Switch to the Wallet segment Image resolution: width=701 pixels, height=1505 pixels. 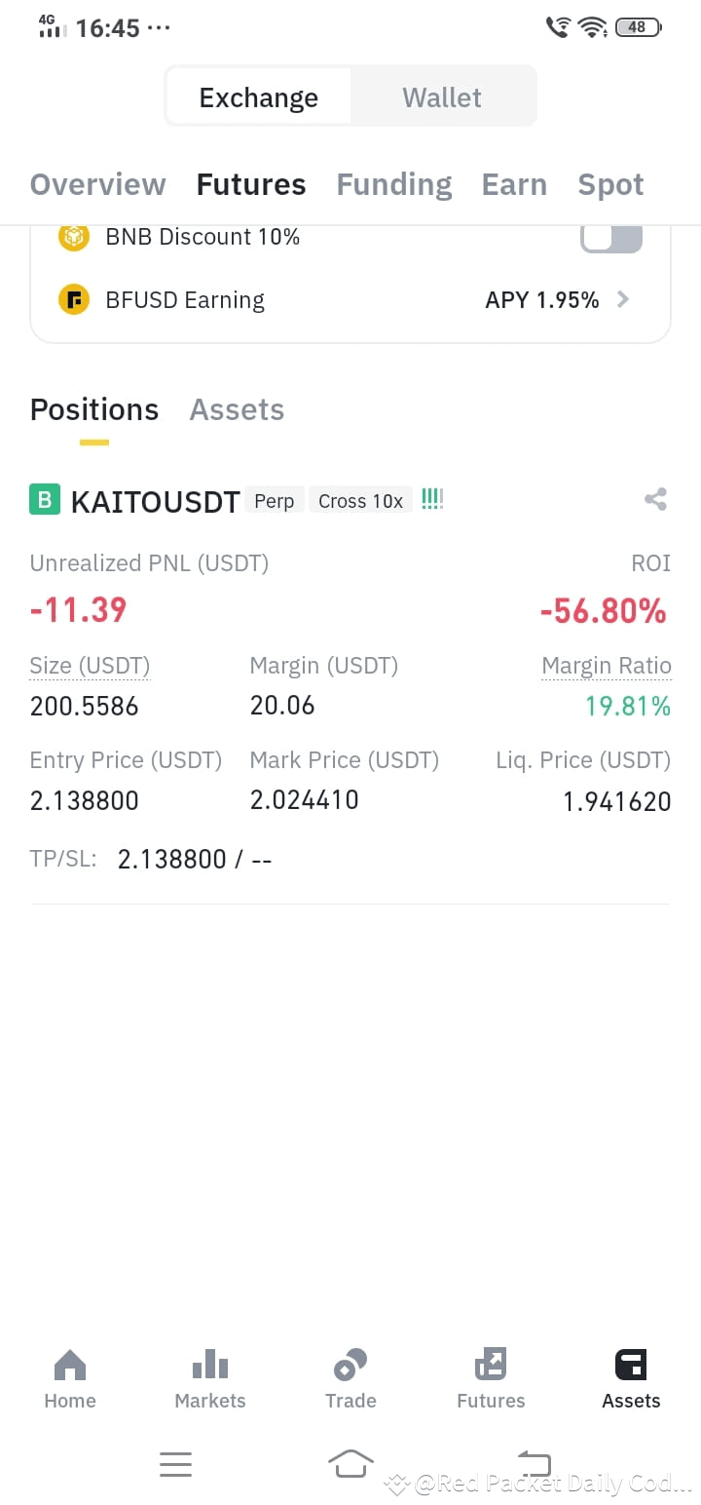point(442,96)
